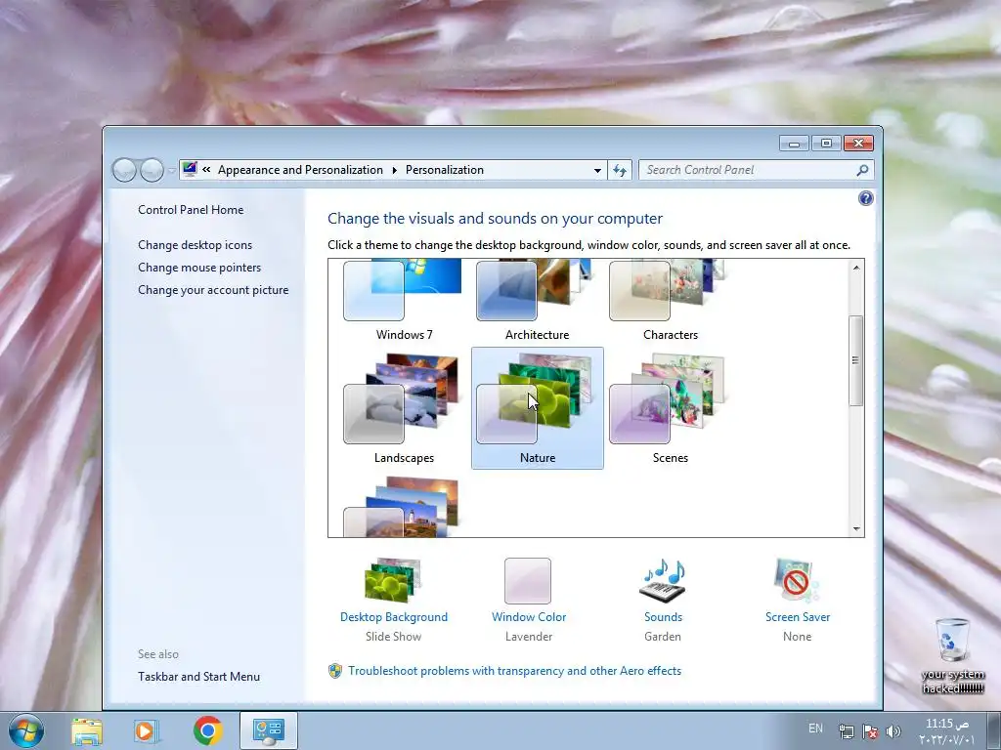Image resolution: width=1001 pixels, height=750 pixels.
Task: Open Sounds keyboard icon
Action: click(663, 580)
